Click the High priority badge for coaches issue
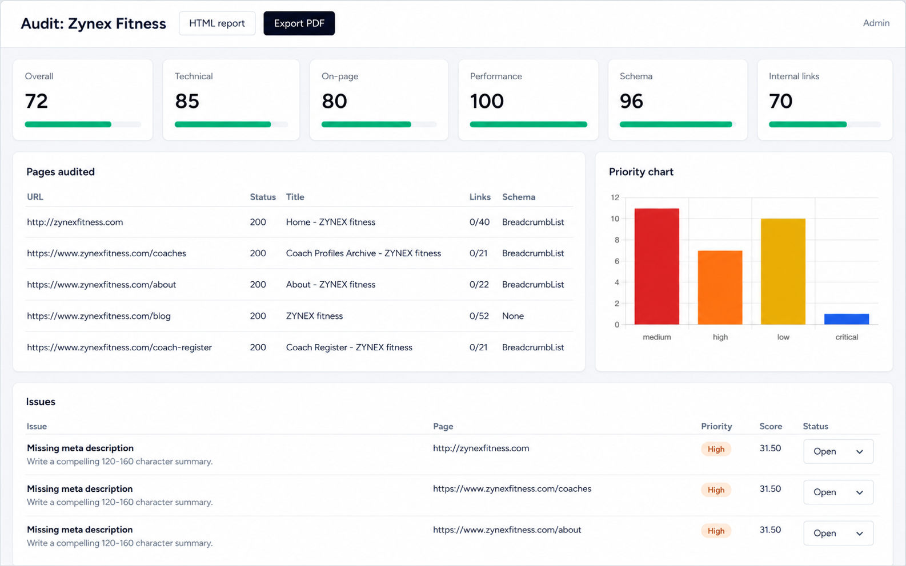This screenshot has width=906, height=566. [716, 490]
